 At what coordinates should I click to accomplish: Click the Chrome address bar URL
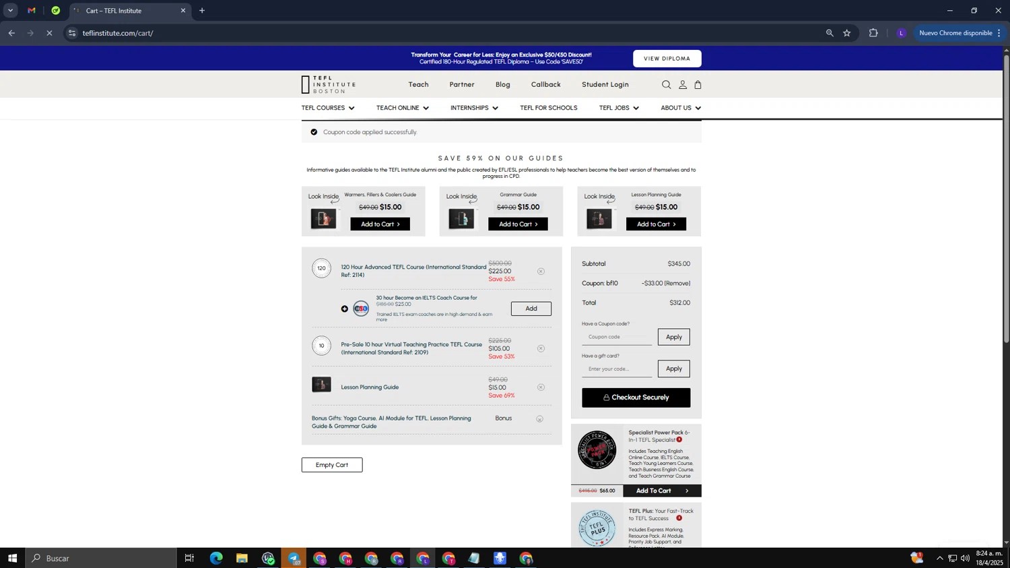click(118, 33)
